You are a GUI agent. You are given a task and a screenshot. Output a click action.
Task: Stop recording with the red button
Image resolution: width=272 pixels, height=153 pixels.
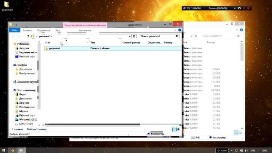248,8
